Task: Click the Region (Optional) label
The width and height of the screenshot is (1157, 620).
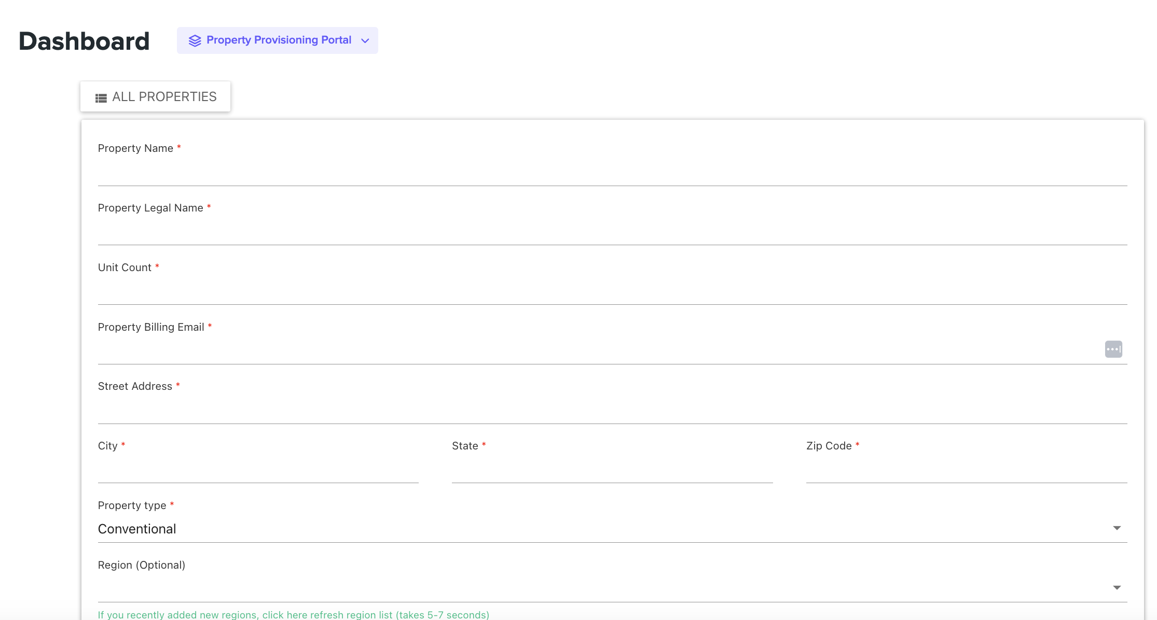Action: click(x=141, y=565)
